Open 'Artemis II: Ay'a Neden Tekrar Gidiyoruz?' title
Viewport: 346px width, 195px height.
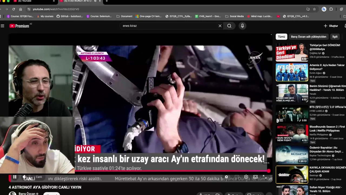click(x=327, y=67)
